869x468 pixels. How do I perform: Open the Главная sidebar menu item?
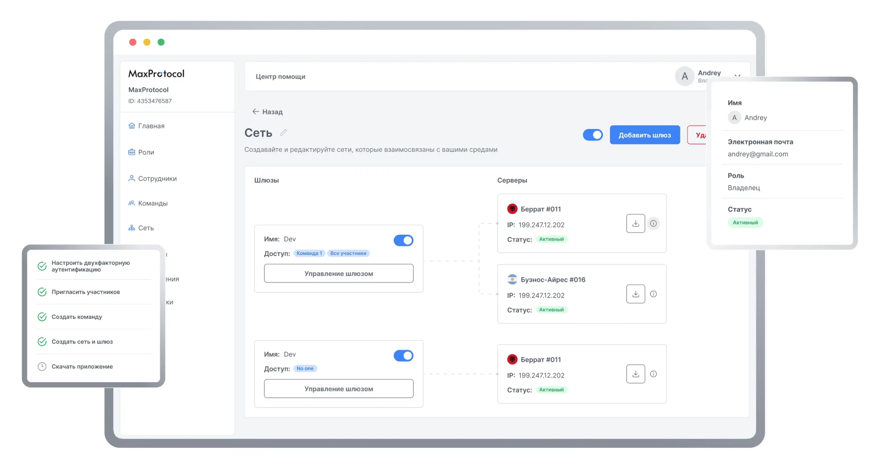(151, 126)
